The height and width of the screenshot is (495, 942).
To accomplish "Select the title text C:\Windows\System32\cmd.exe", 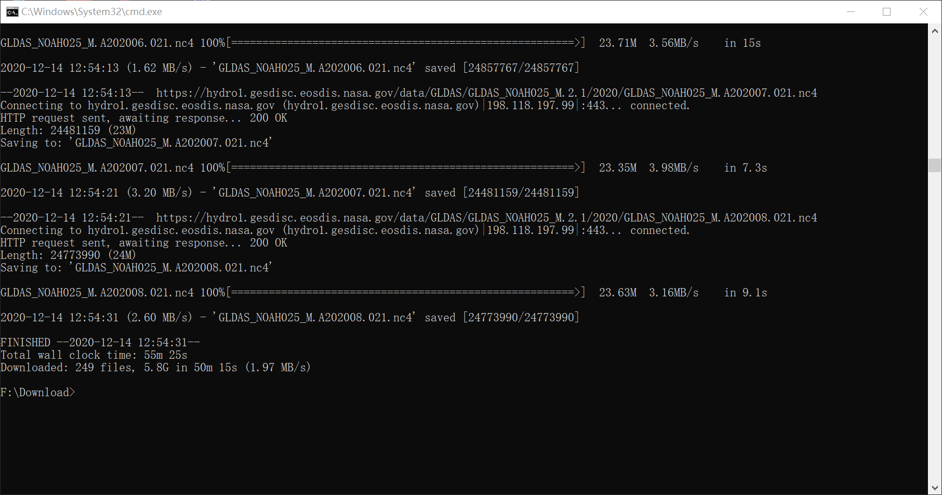I will click(91, 11).
